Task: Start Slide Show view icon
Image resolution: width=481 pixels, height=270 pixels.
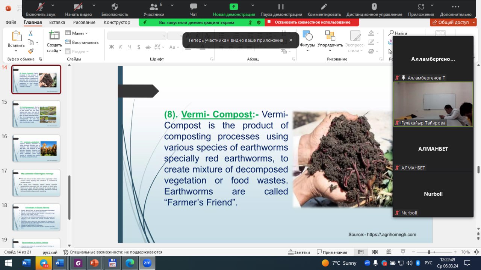Action: [403, 252]
